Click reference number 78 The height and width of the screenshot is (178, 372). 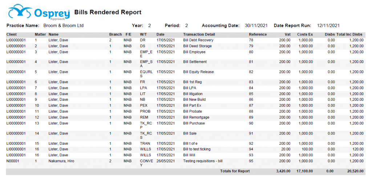251,40
